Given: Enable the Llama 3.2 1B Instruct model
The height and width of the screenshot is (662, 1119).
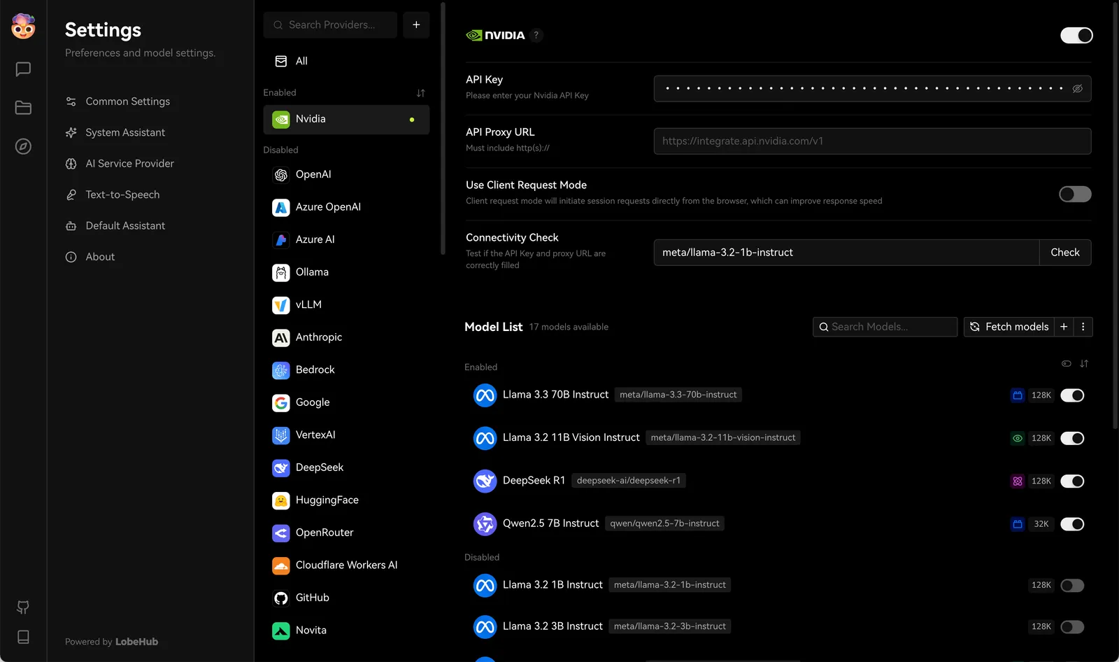Looking at the screenshot, I should click(x=1072, y=585).
